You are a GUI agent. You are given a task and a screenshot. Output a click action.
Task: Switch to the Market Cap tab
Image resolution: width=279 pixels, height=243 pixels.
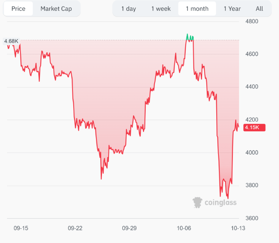[56, 9]
